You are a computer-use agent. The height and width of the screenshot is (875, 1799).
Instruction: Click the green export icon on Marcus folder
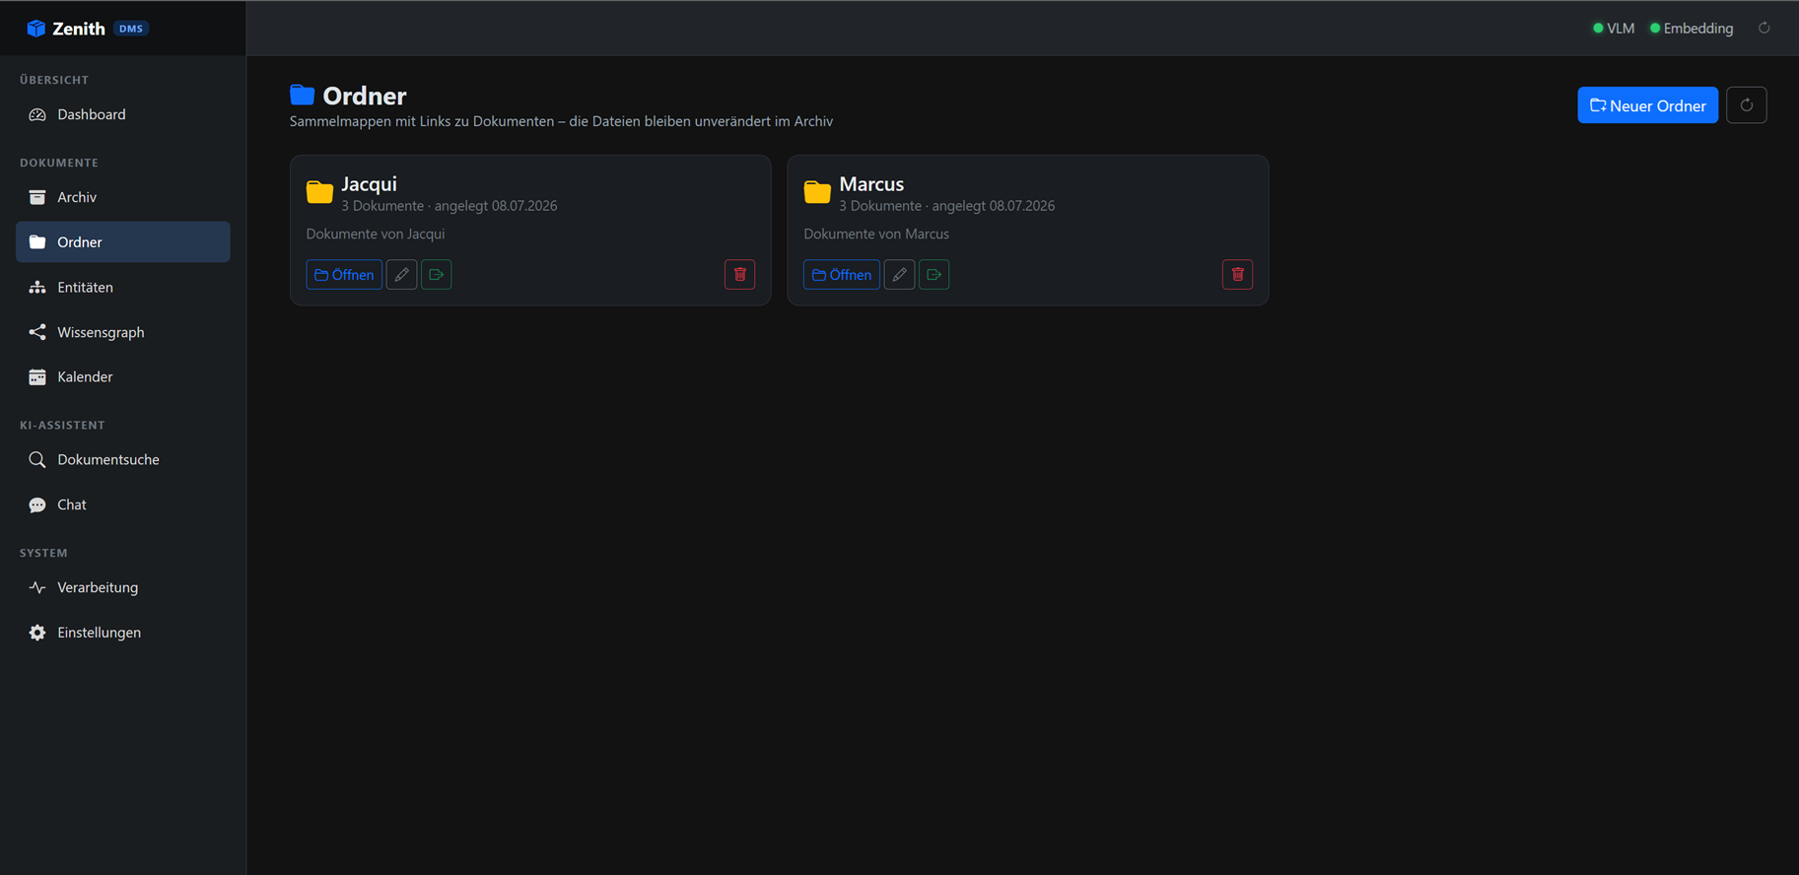[934, 275]
